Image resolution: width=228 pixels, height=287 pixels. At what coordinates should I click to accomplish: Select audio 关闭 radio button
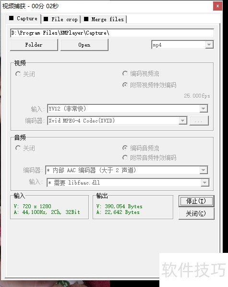tap(25, 148)
